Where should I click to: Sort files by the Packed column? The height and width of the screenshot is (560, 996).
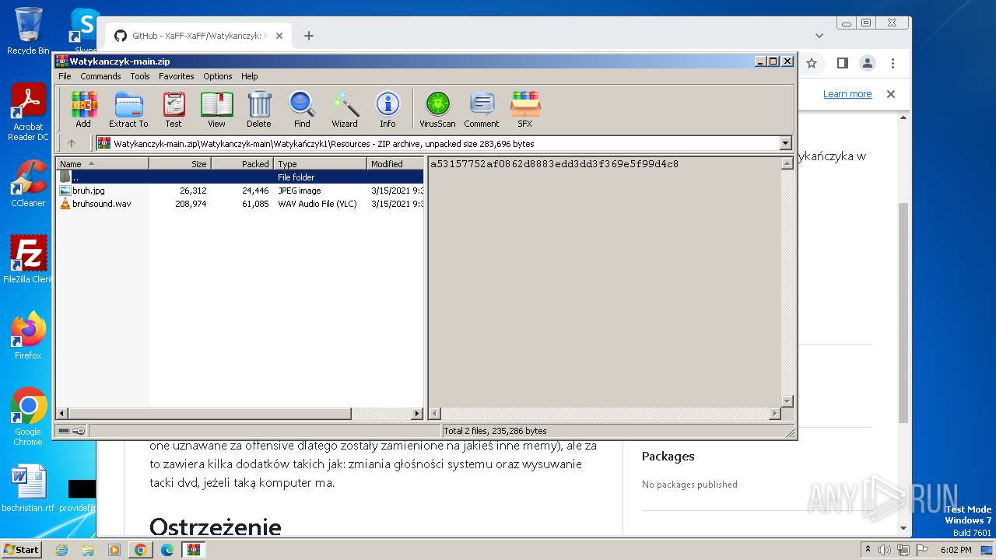242,164
